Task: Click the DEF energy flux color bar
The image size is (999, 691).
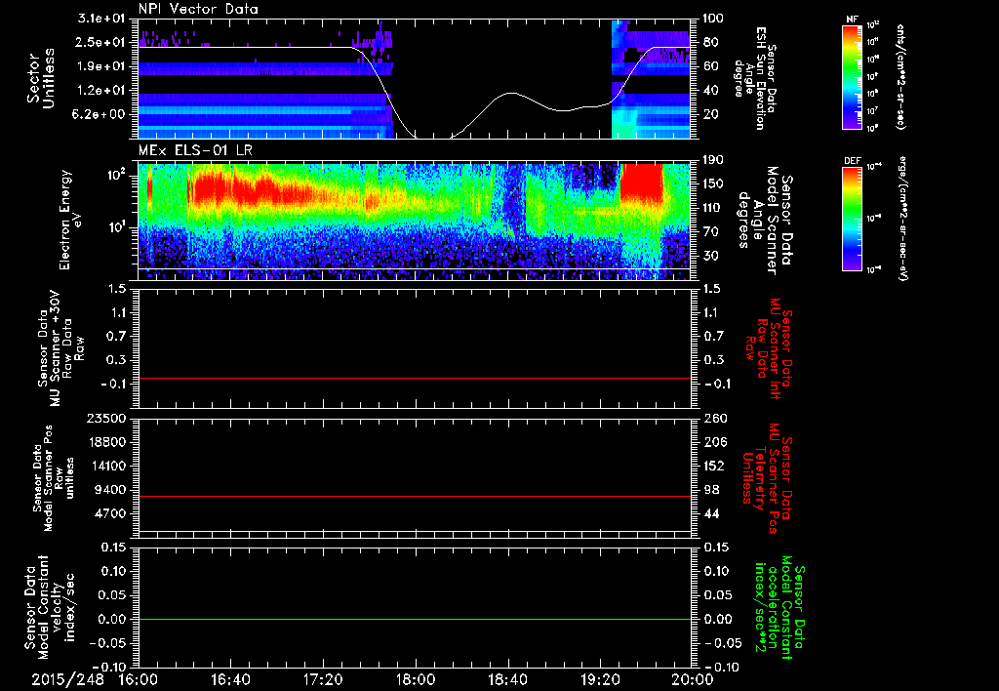Action: [x=853, y=219]
